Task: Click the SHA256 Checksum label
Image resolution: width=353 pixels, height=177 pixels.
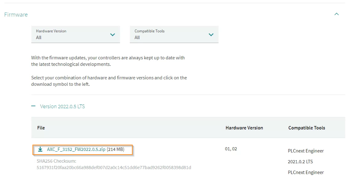Action: point(56,161)
